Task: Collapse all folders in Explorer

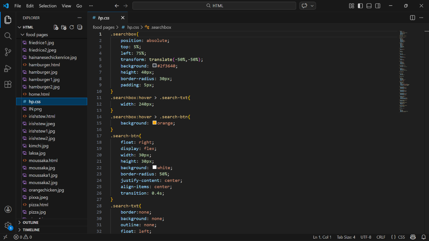Action: pos(80,27)
